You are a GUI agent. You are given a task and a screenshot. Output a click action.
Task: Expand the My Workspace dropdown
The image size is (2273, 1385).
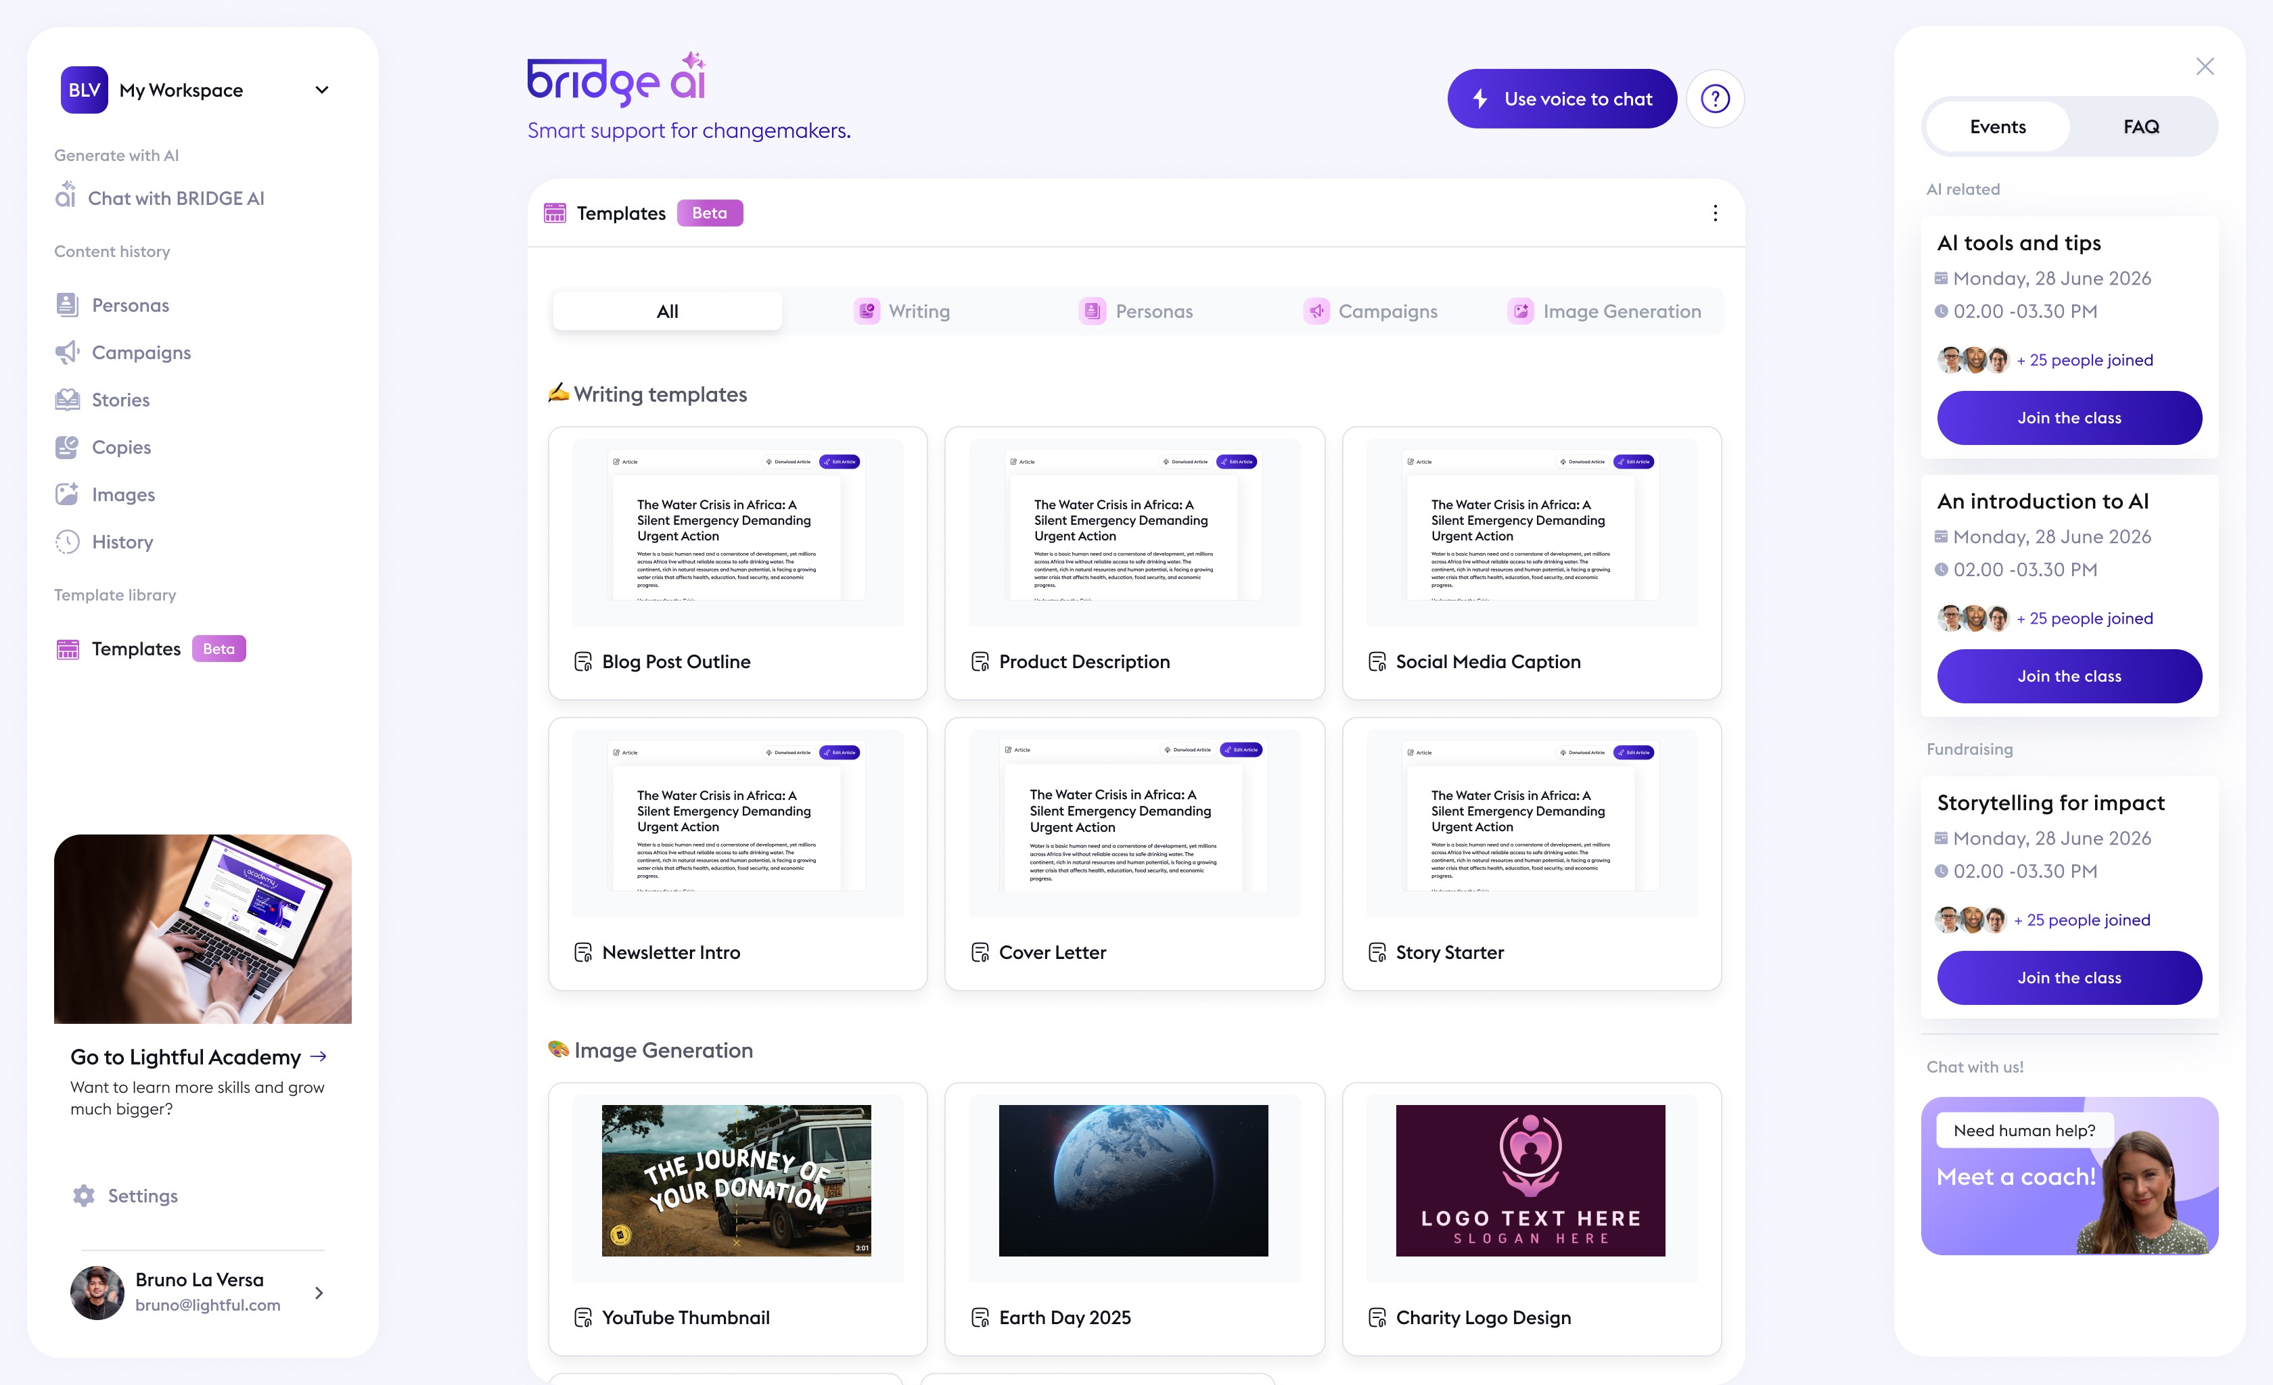click(322, 91)
